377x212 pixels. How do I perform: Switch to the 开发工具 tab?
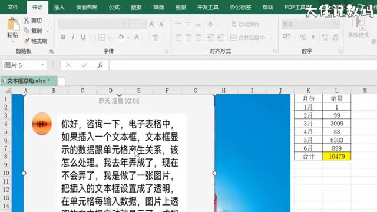click(208, 7)
